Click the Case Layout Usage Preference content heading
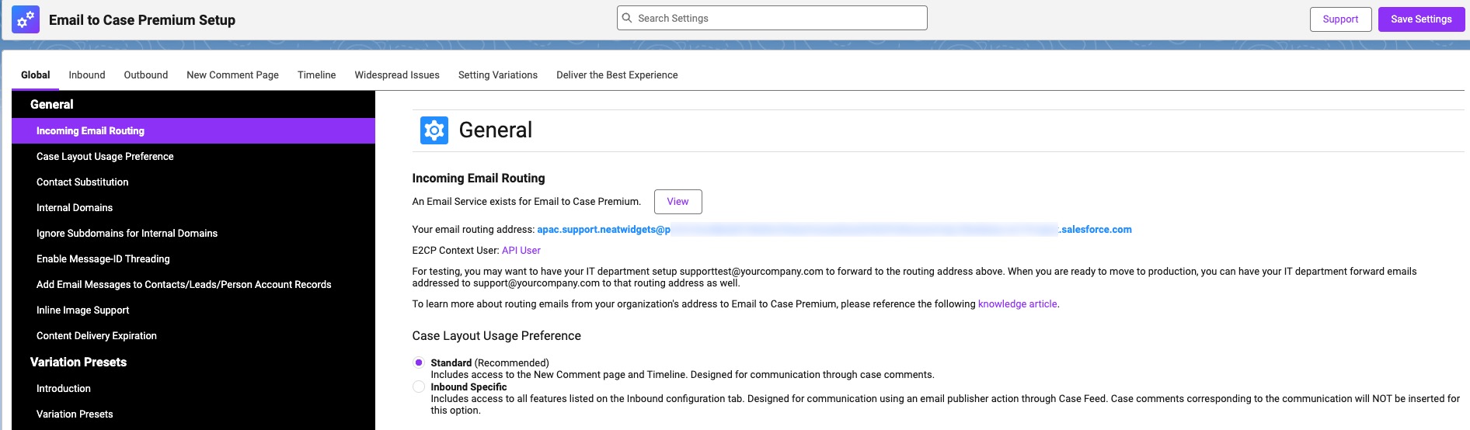Viewport: 1470px width, 430px height. 496,336
